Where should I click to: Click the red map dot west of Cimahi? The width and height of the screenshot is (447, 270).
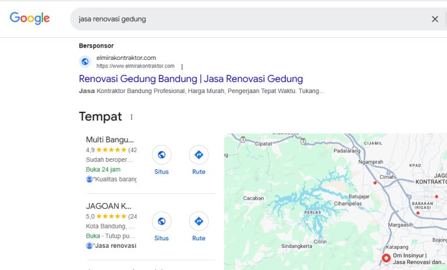[375, 183]
